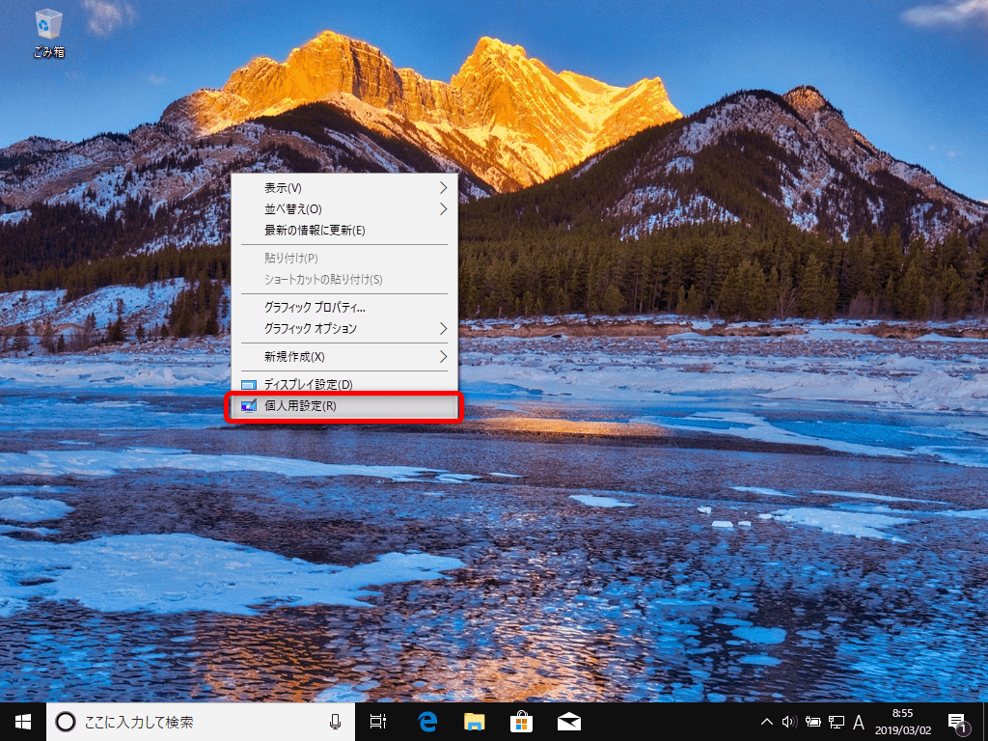Select 個人用設定(R) menu entry
This screenshot has height=741, width=988.
pyautogui.click(x=344, y=406)
